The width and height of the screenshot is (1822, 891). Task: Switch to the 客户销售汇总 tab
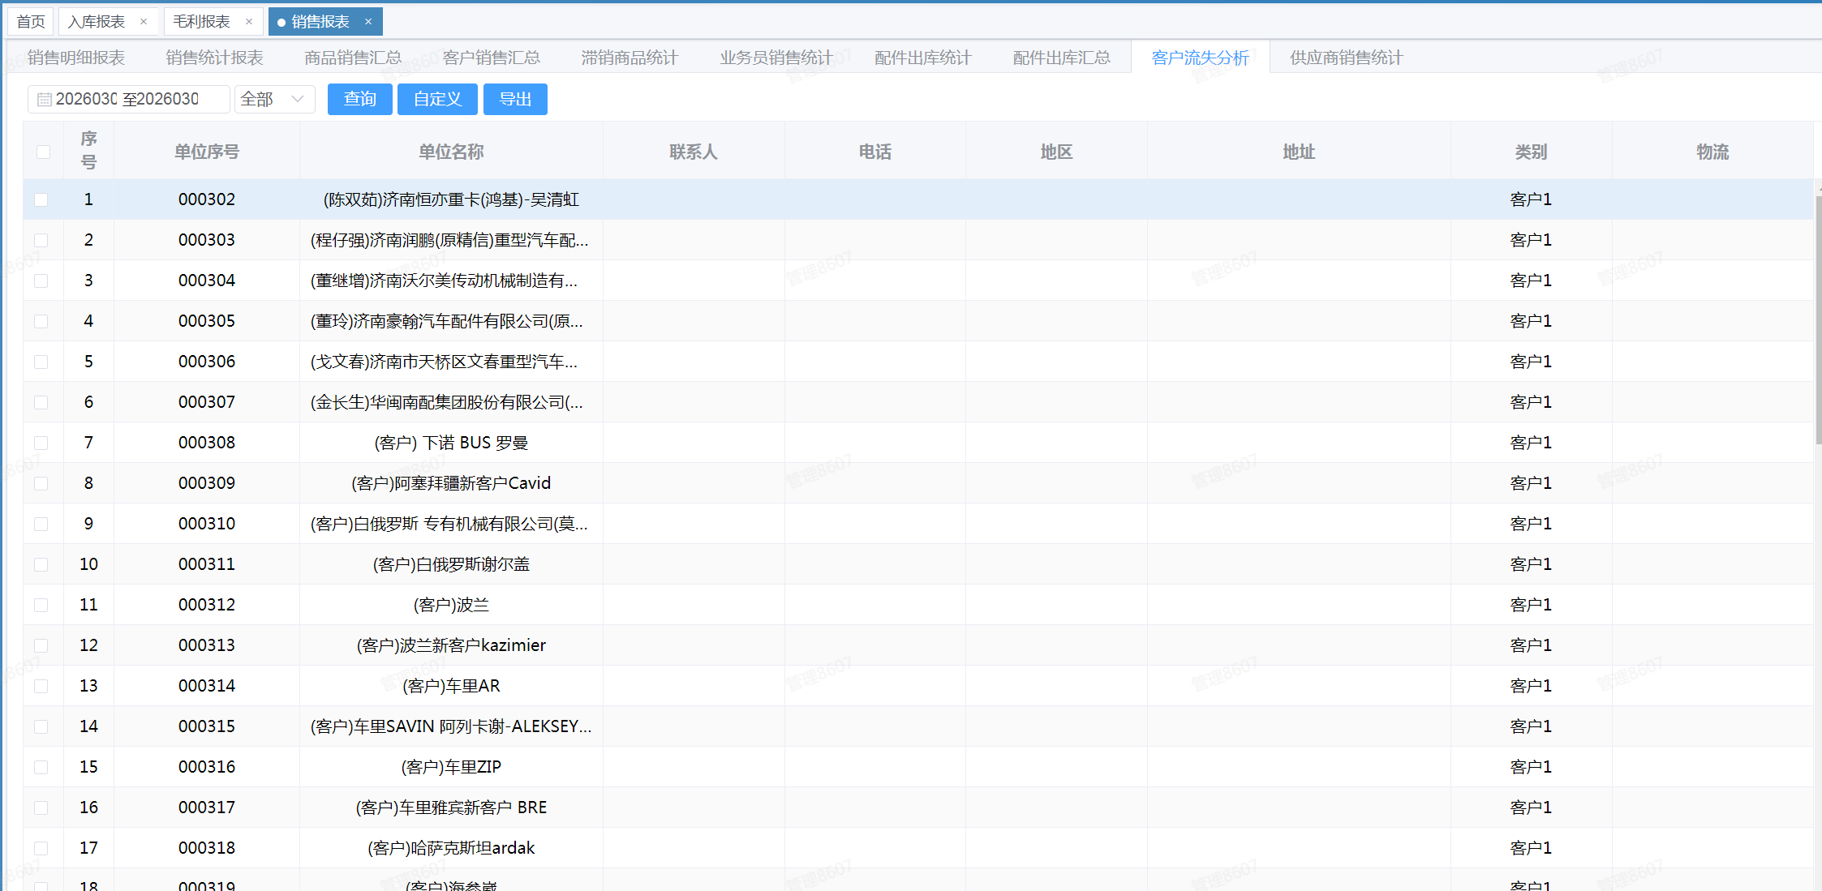tap(491, 57)
